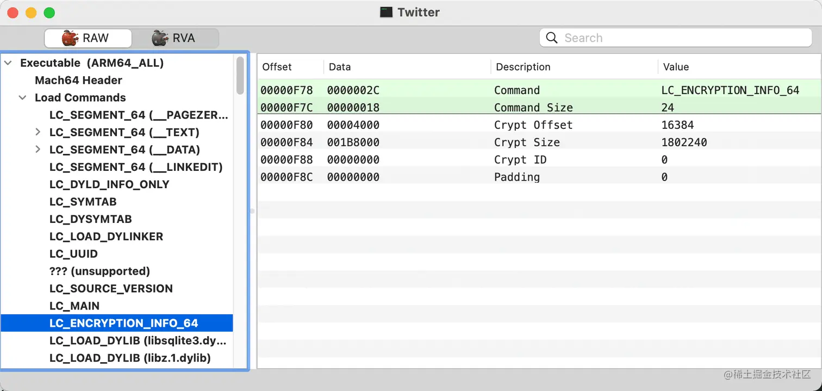Click the Twitter window title icon

point(386,12)
